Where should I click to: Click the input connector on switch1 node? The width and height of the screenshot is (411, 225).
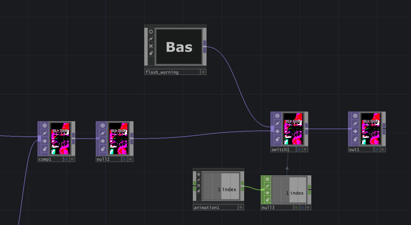[272, 129]
